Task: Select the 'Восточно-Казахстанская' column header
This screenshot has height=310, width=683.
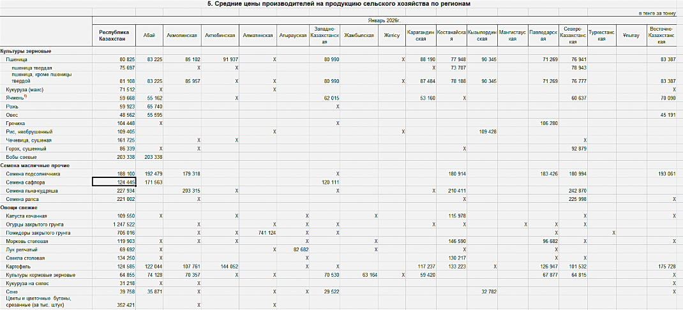Action: tap(661, 36)
